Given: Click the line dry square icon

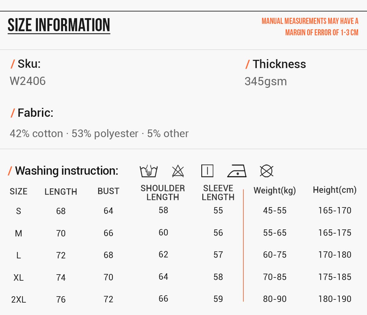Looking at the screenshot, I should coord(207,171).
